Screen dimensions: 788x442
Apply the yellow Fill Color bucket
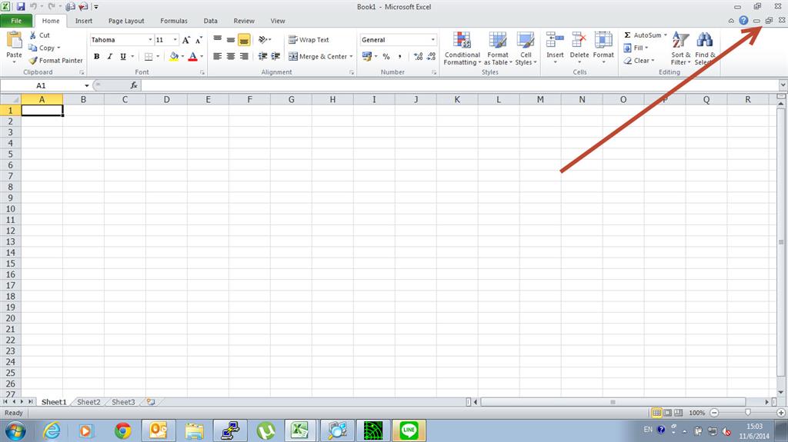[x=173, y=56]
